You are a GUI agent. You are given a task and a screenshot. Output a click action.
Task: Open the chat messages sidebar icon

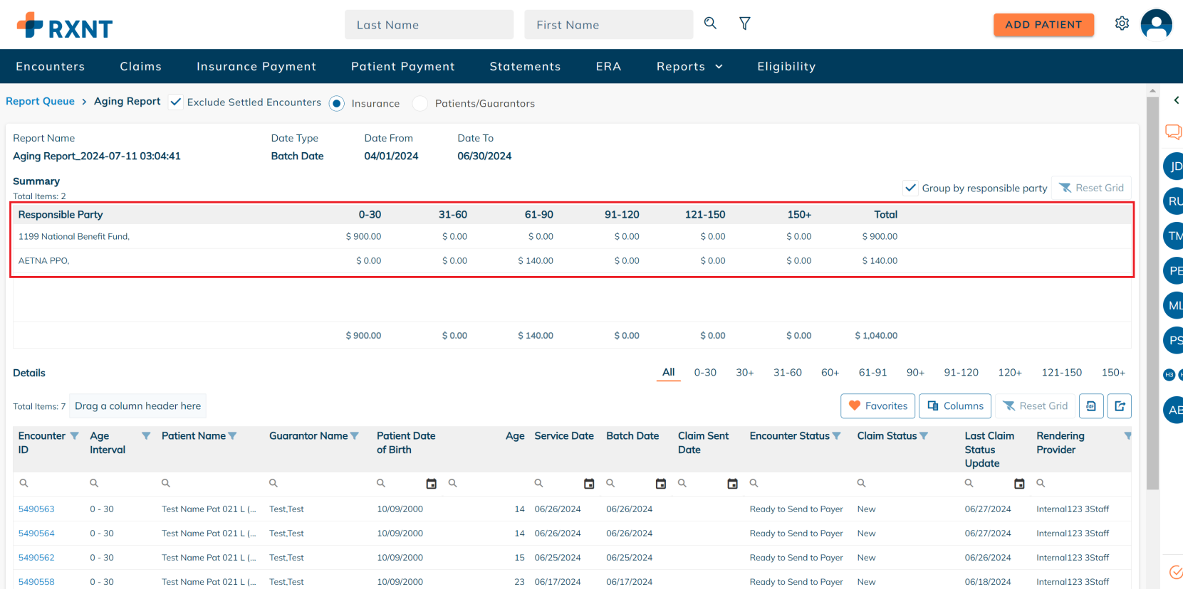(x=1172, y=132)
